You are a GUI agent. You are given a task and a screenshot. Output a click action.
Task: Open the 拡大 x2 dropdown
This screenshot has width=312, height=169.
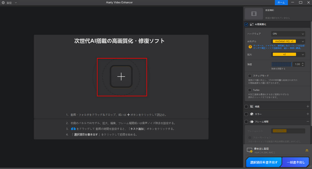coord(288,54)
